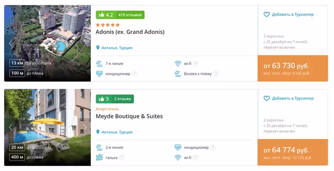Open Анталья, Турция link for Meyde

pyautogui.click(x=117, y=132)
